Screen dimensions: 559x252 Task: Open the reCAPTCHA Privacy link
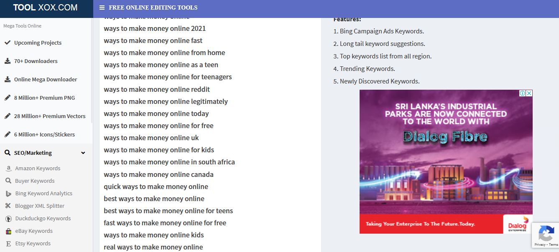click(540, 244)
